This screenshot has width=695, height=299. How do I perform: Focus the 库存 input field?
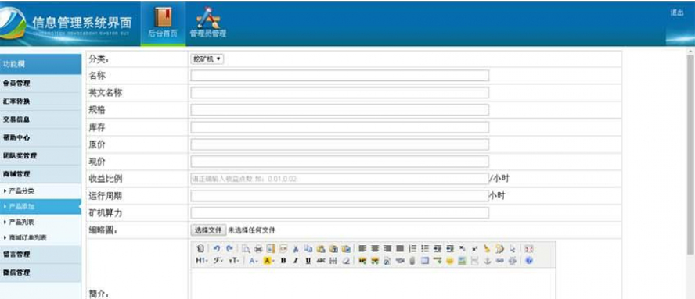(340, 127)
